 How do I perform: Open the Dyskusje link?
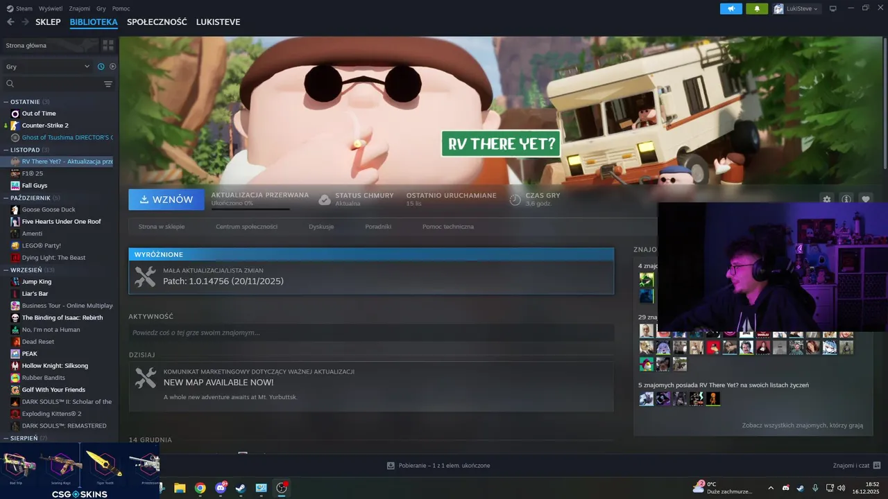point(321,227)
